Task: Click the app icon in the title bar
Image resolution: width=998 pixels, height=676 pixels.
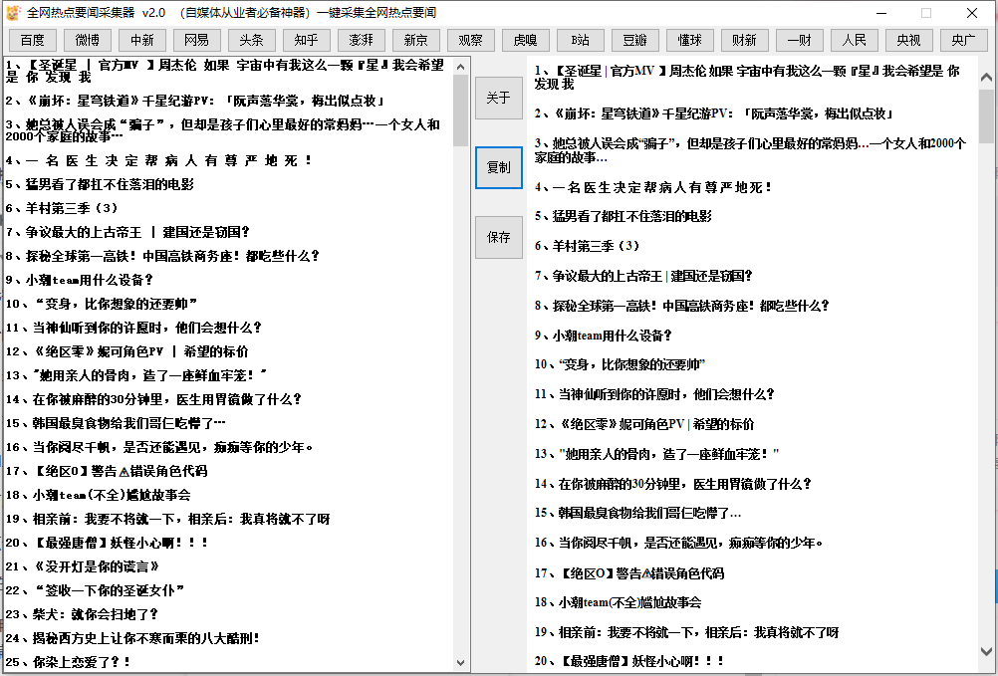Action: [14, 13]
